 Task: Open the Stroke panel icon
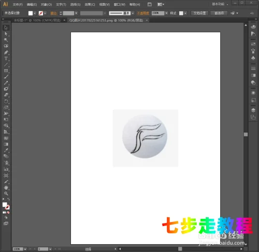tap(253, 68)
